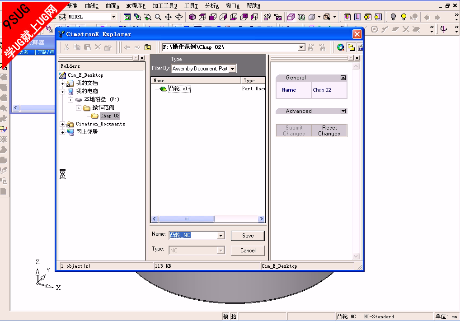Screen dimensions: 460x321
Task: Open the 加工工具U menu
Action: point(165,6)
